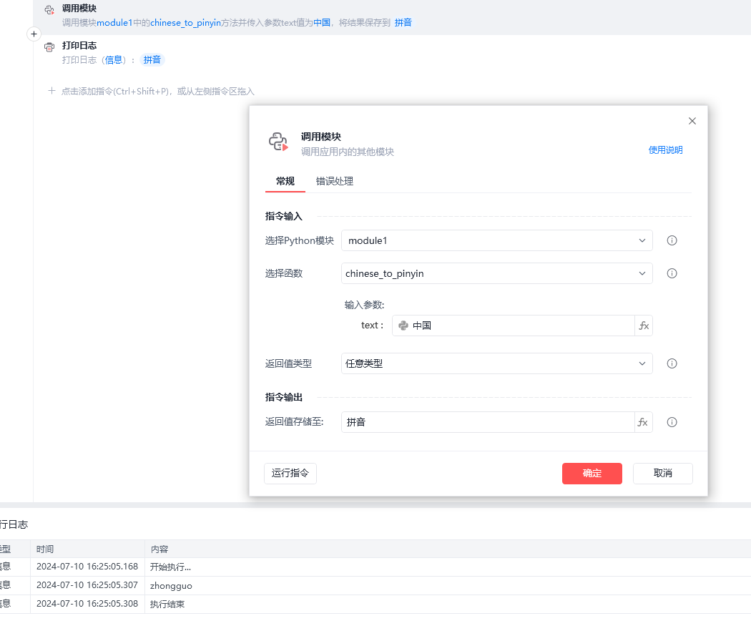The image size is (751, 631).
Task: Click info icon beside 返回值存储至 field
Action: 672,422
